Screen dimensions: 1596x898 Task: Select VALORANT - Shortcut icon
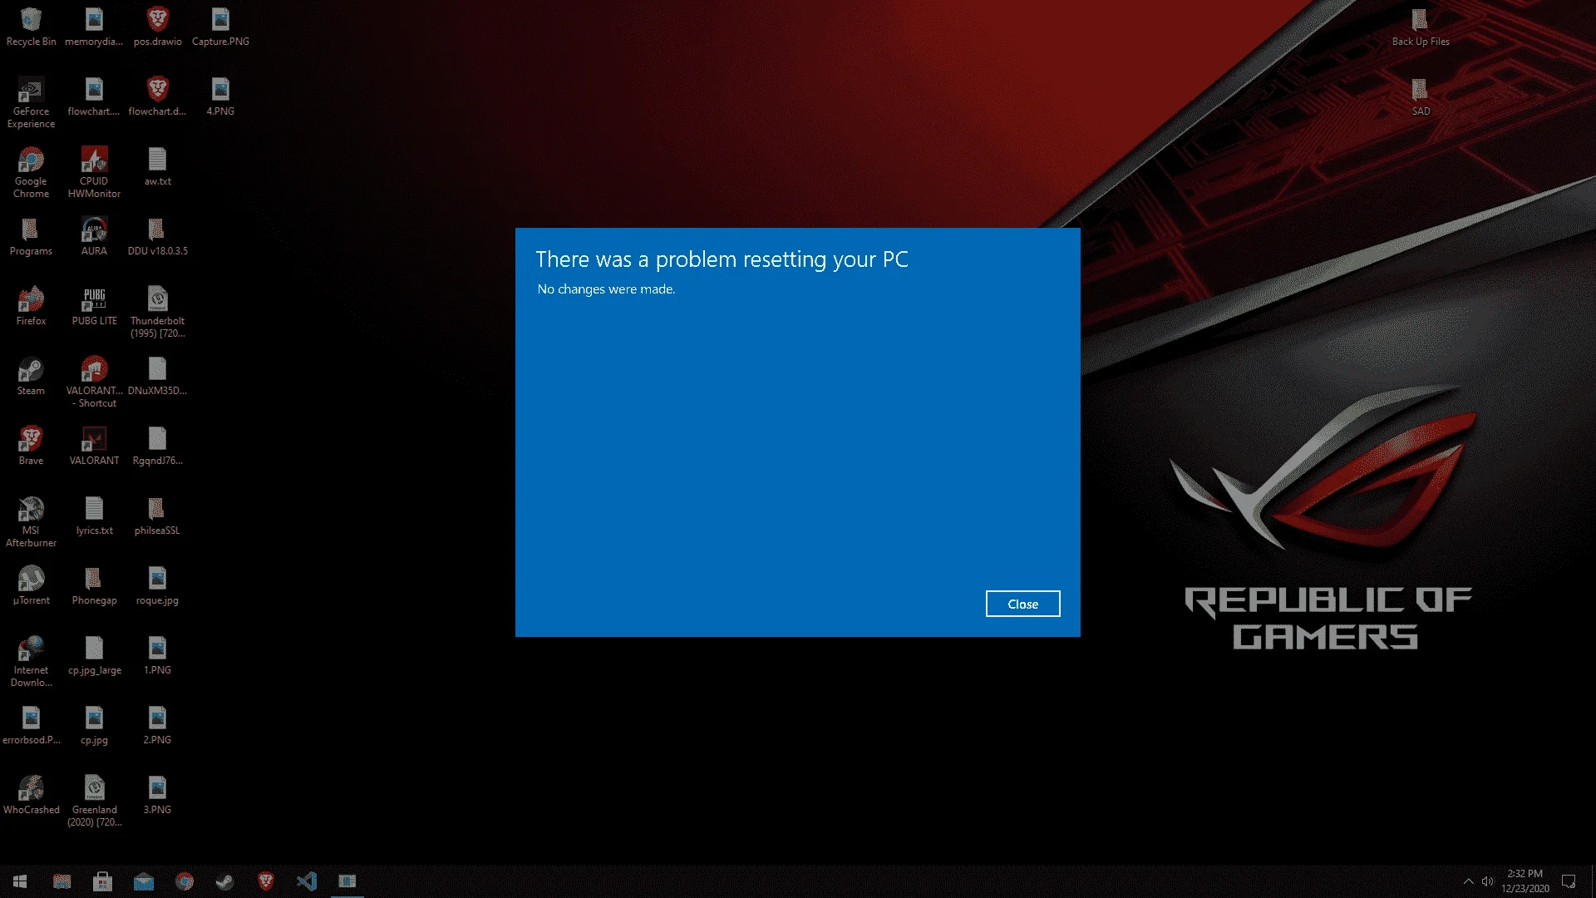(94, 382)
